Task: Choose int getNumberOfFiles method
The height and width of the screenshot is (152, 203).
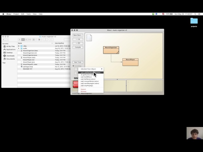Action: coord(91,75)
